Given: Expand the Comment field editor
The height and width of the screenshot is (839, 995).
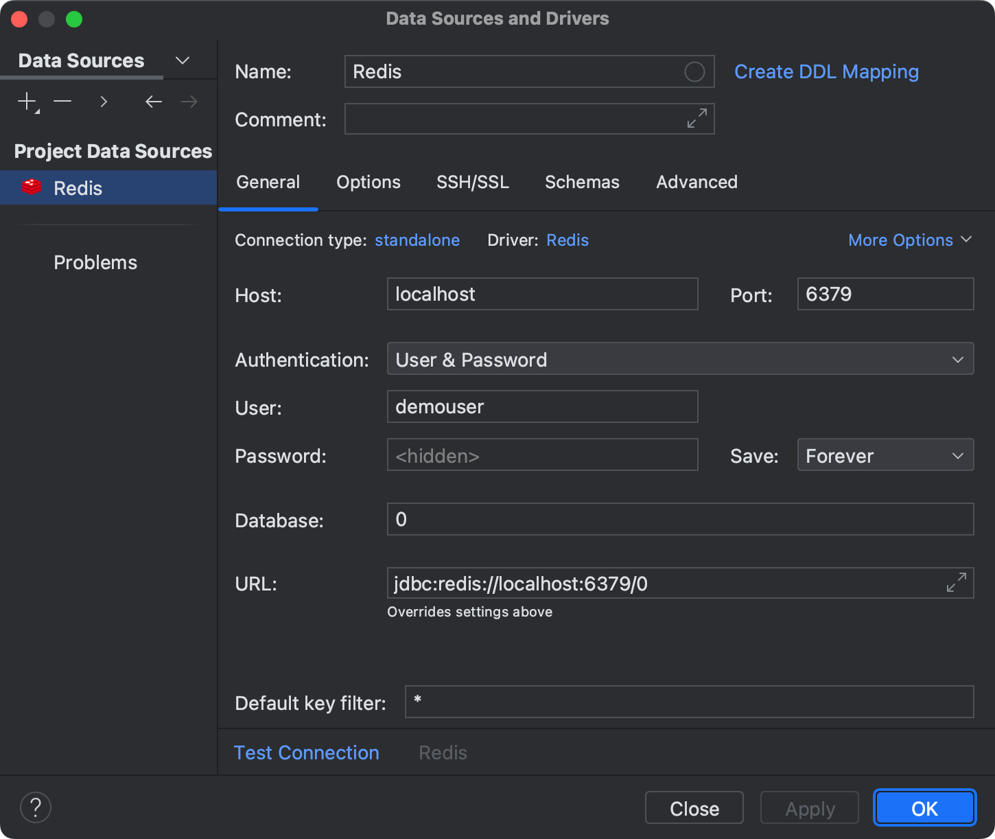Looking at the screenshot, I should pyautogui.click(x=696, y=118).
